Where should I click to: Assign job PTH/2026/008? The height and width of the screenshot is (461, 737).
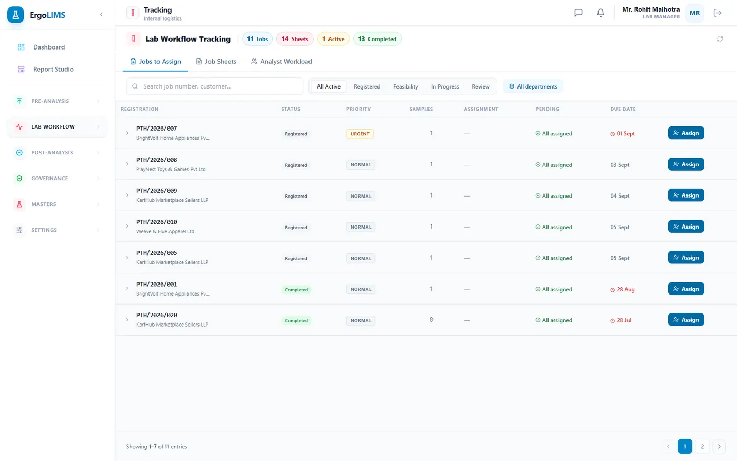tap(686, 164)
